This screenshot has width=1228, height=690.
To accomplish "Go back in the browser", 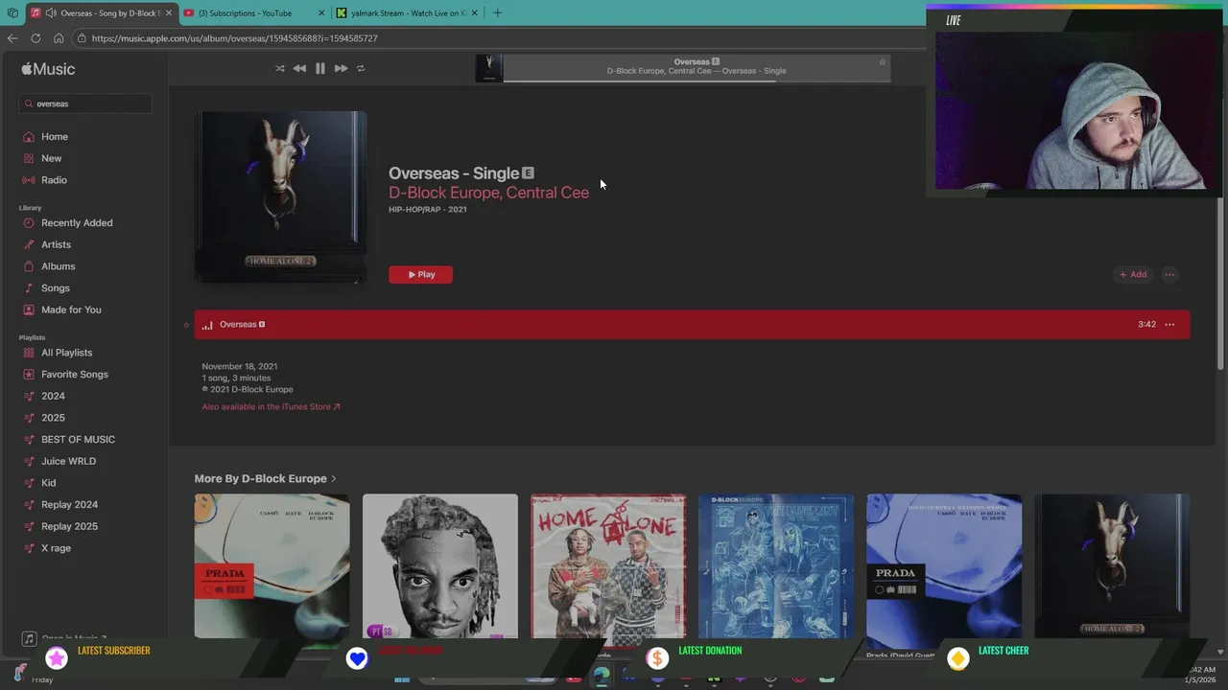I will 12,38.
